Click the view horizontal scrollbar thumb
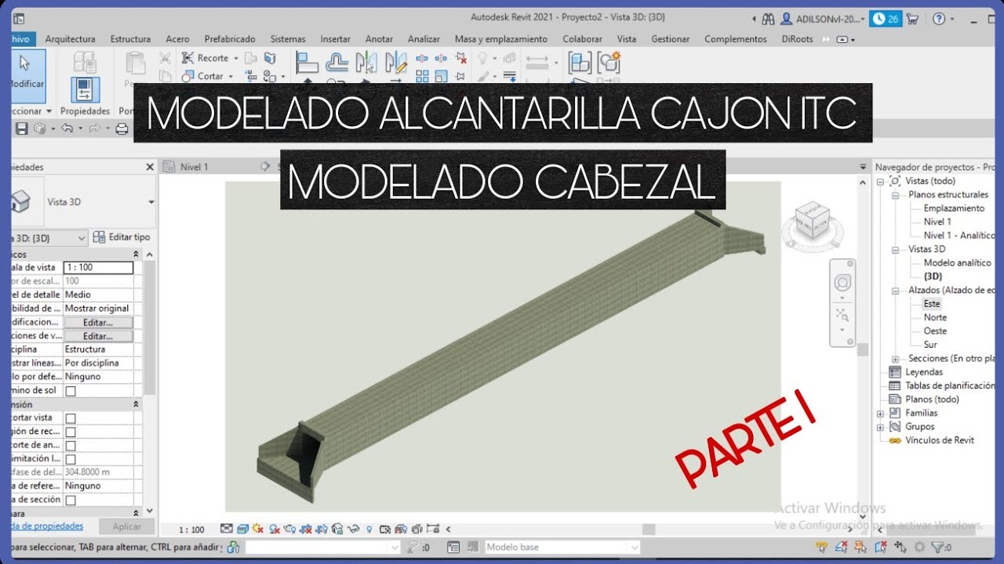The height and width of the screenshot is (564, 1004). tap(648, 530)
